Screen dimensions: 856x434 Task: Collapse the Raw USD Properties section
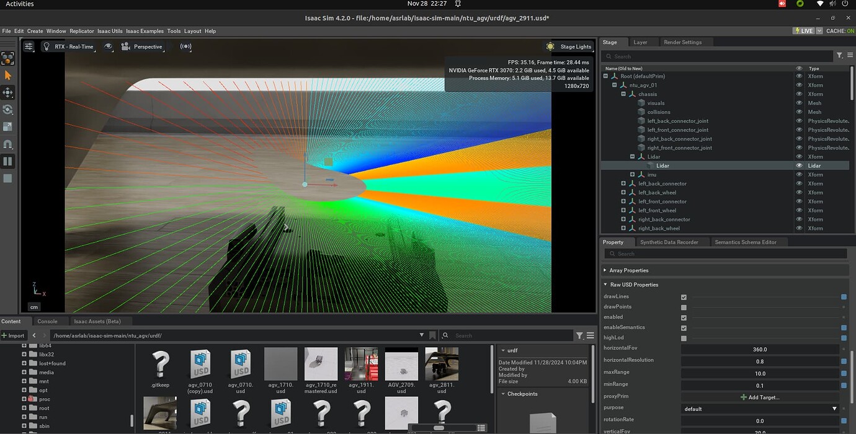click(x=606, y=284)
